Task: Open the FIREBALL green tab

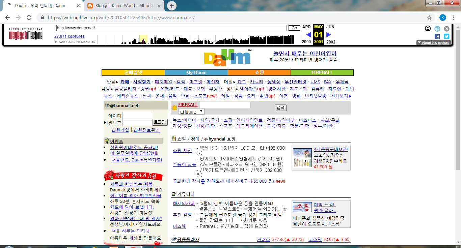Action: tap(322, 72)
